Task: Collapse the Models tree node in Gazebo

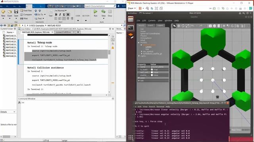Action: [139, 43]
